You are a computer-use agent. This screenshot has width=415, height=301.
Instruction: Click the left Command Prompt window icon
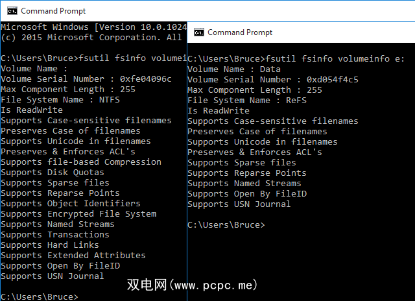coord(10,10)
